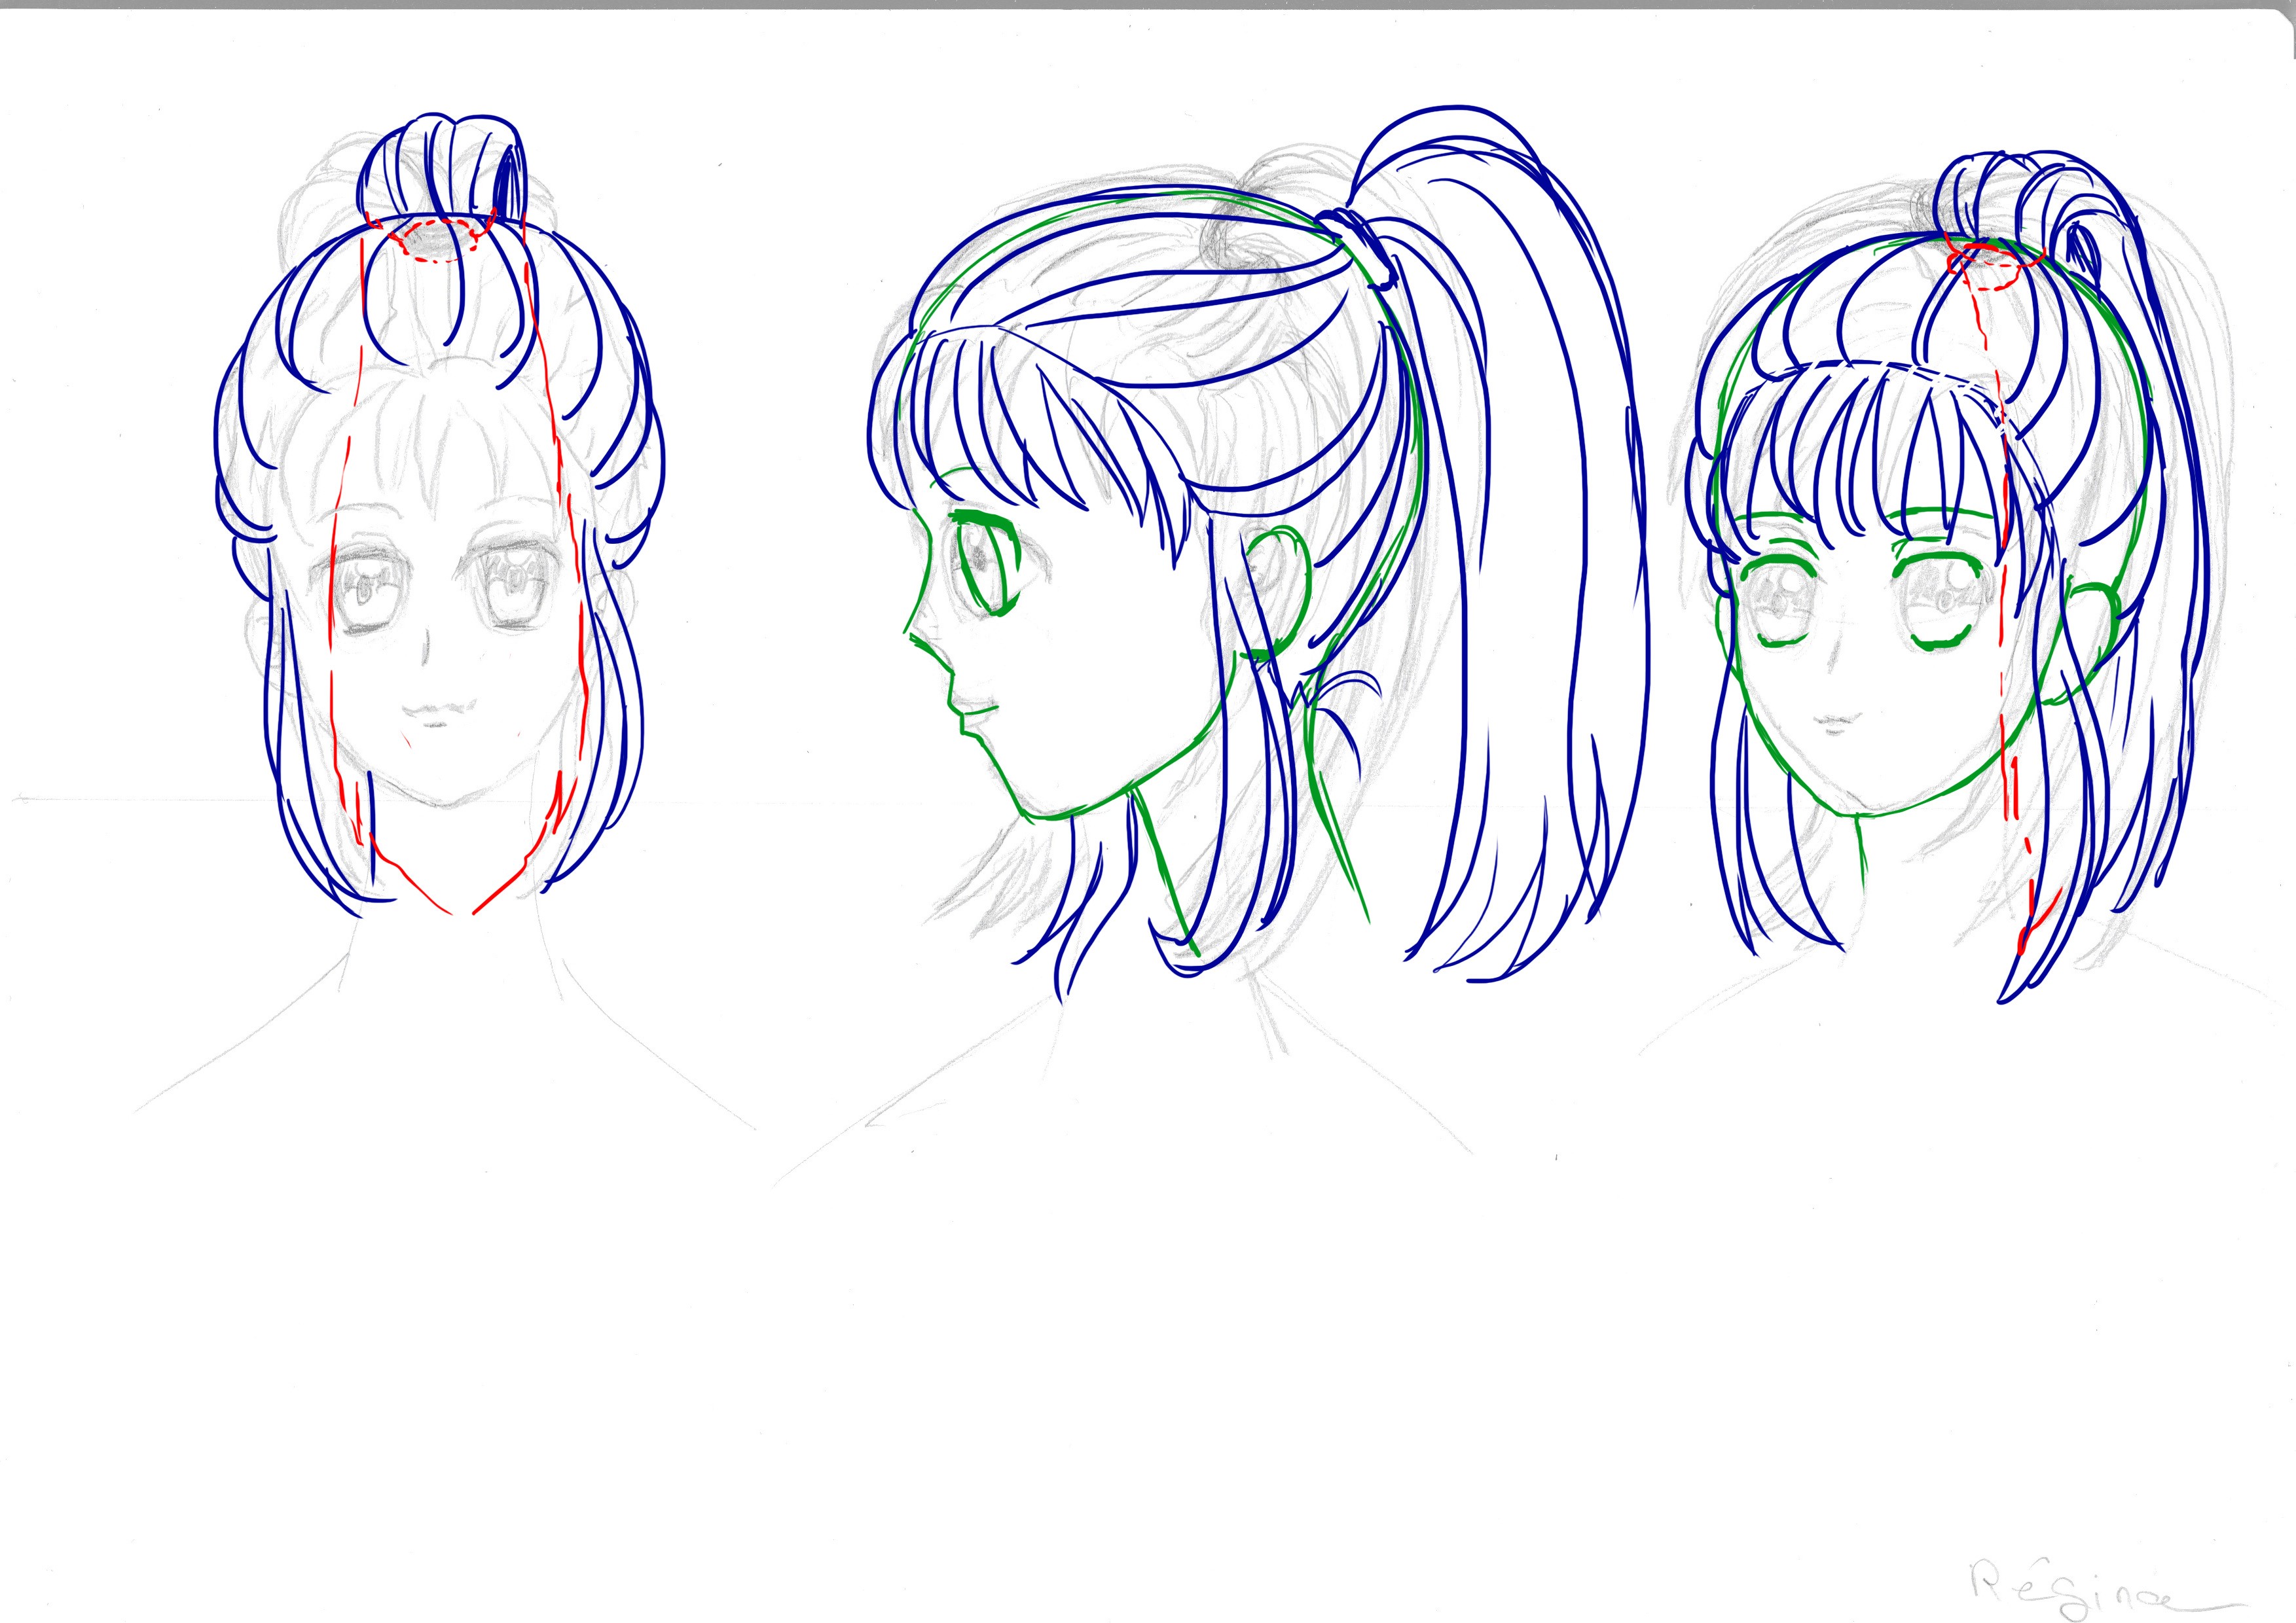Click the green neck line of profile girl

[x=1165, y=870]
